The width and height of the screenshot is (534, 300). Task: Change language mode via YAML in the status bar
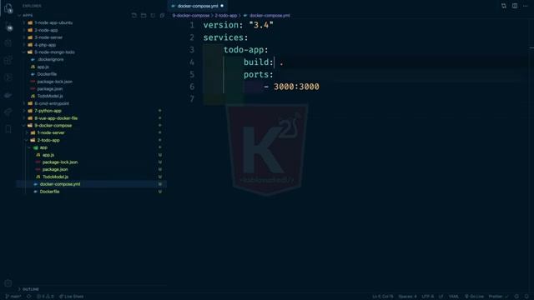(x=454, y=297)
